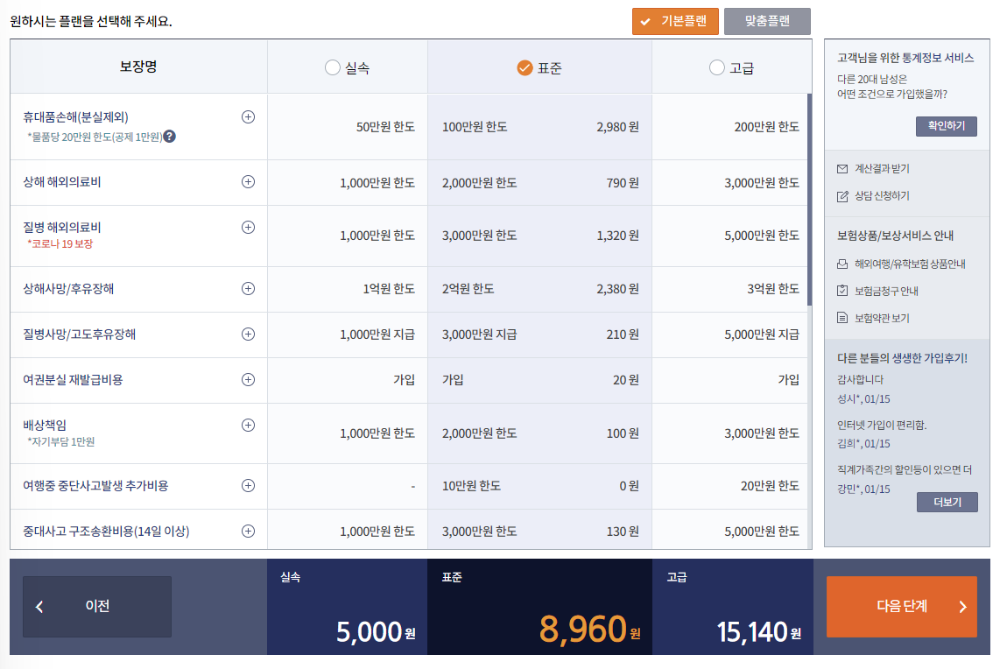Proceed with 다음 단계 button
This screenshot has height=669, width=1007.
pos(902,606)
